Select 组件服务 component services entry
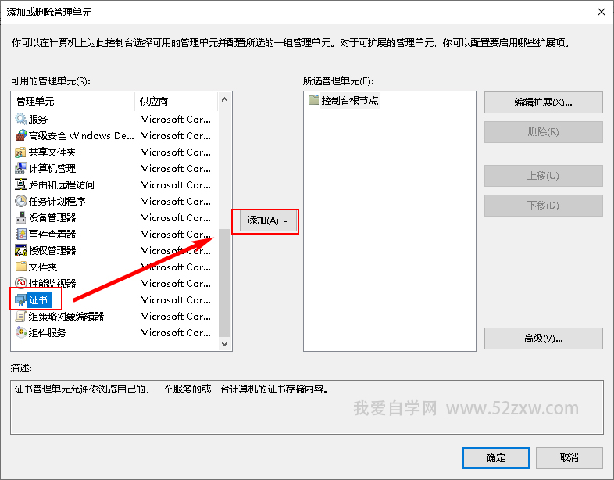Screen dimensions: 614x480 pos(47,332)
